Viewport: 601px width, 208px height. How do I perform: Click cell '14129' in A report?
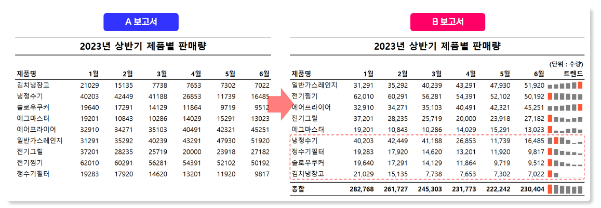click(x=157, y=108)
